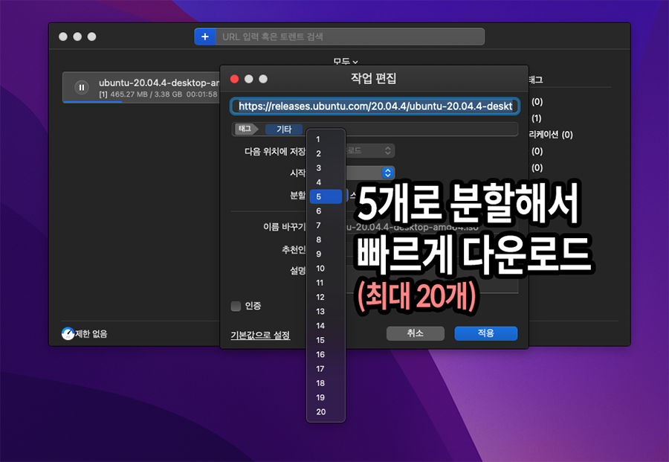Image resolution: width=669 pixels, height=462 pixels.
Task: Choose 11 in the split-count menu
Action: [x=326, y=283]
